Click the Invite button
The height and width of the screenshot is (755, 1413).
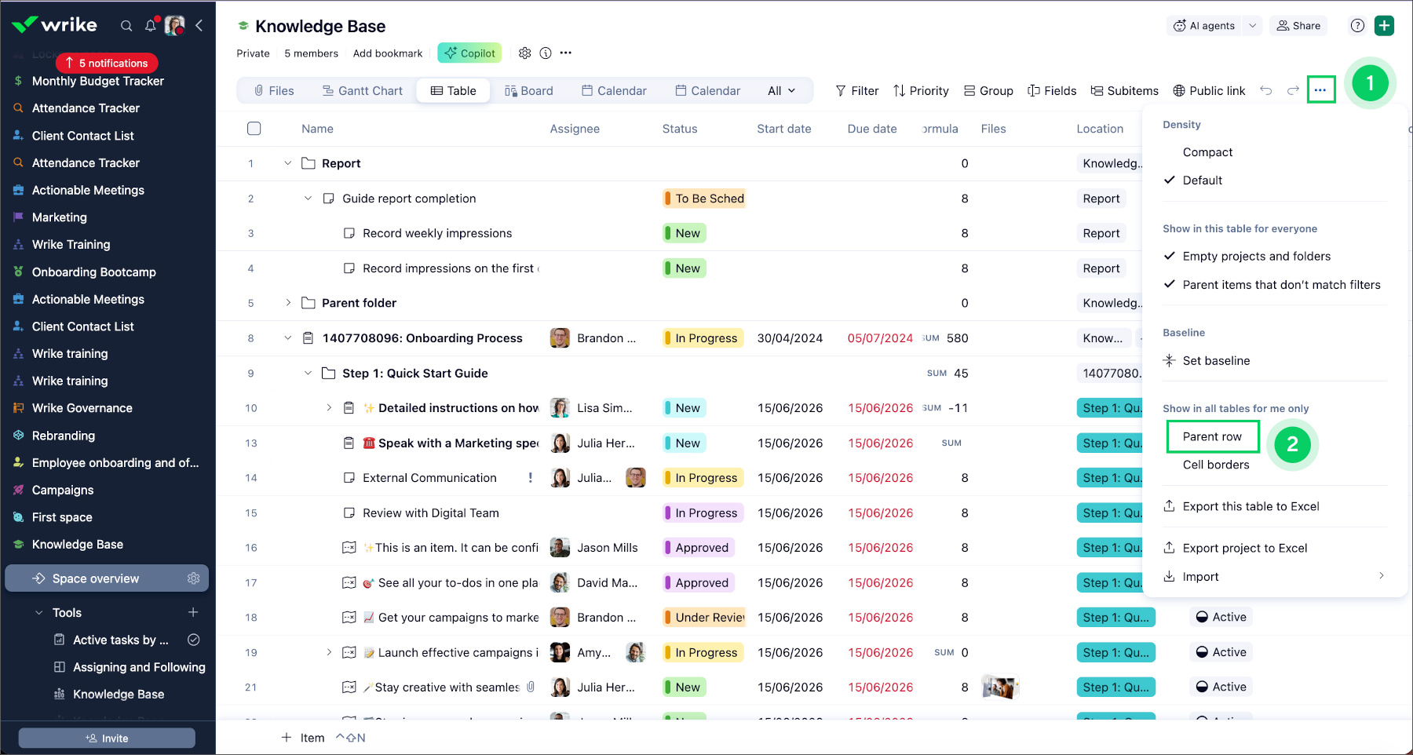107,739
